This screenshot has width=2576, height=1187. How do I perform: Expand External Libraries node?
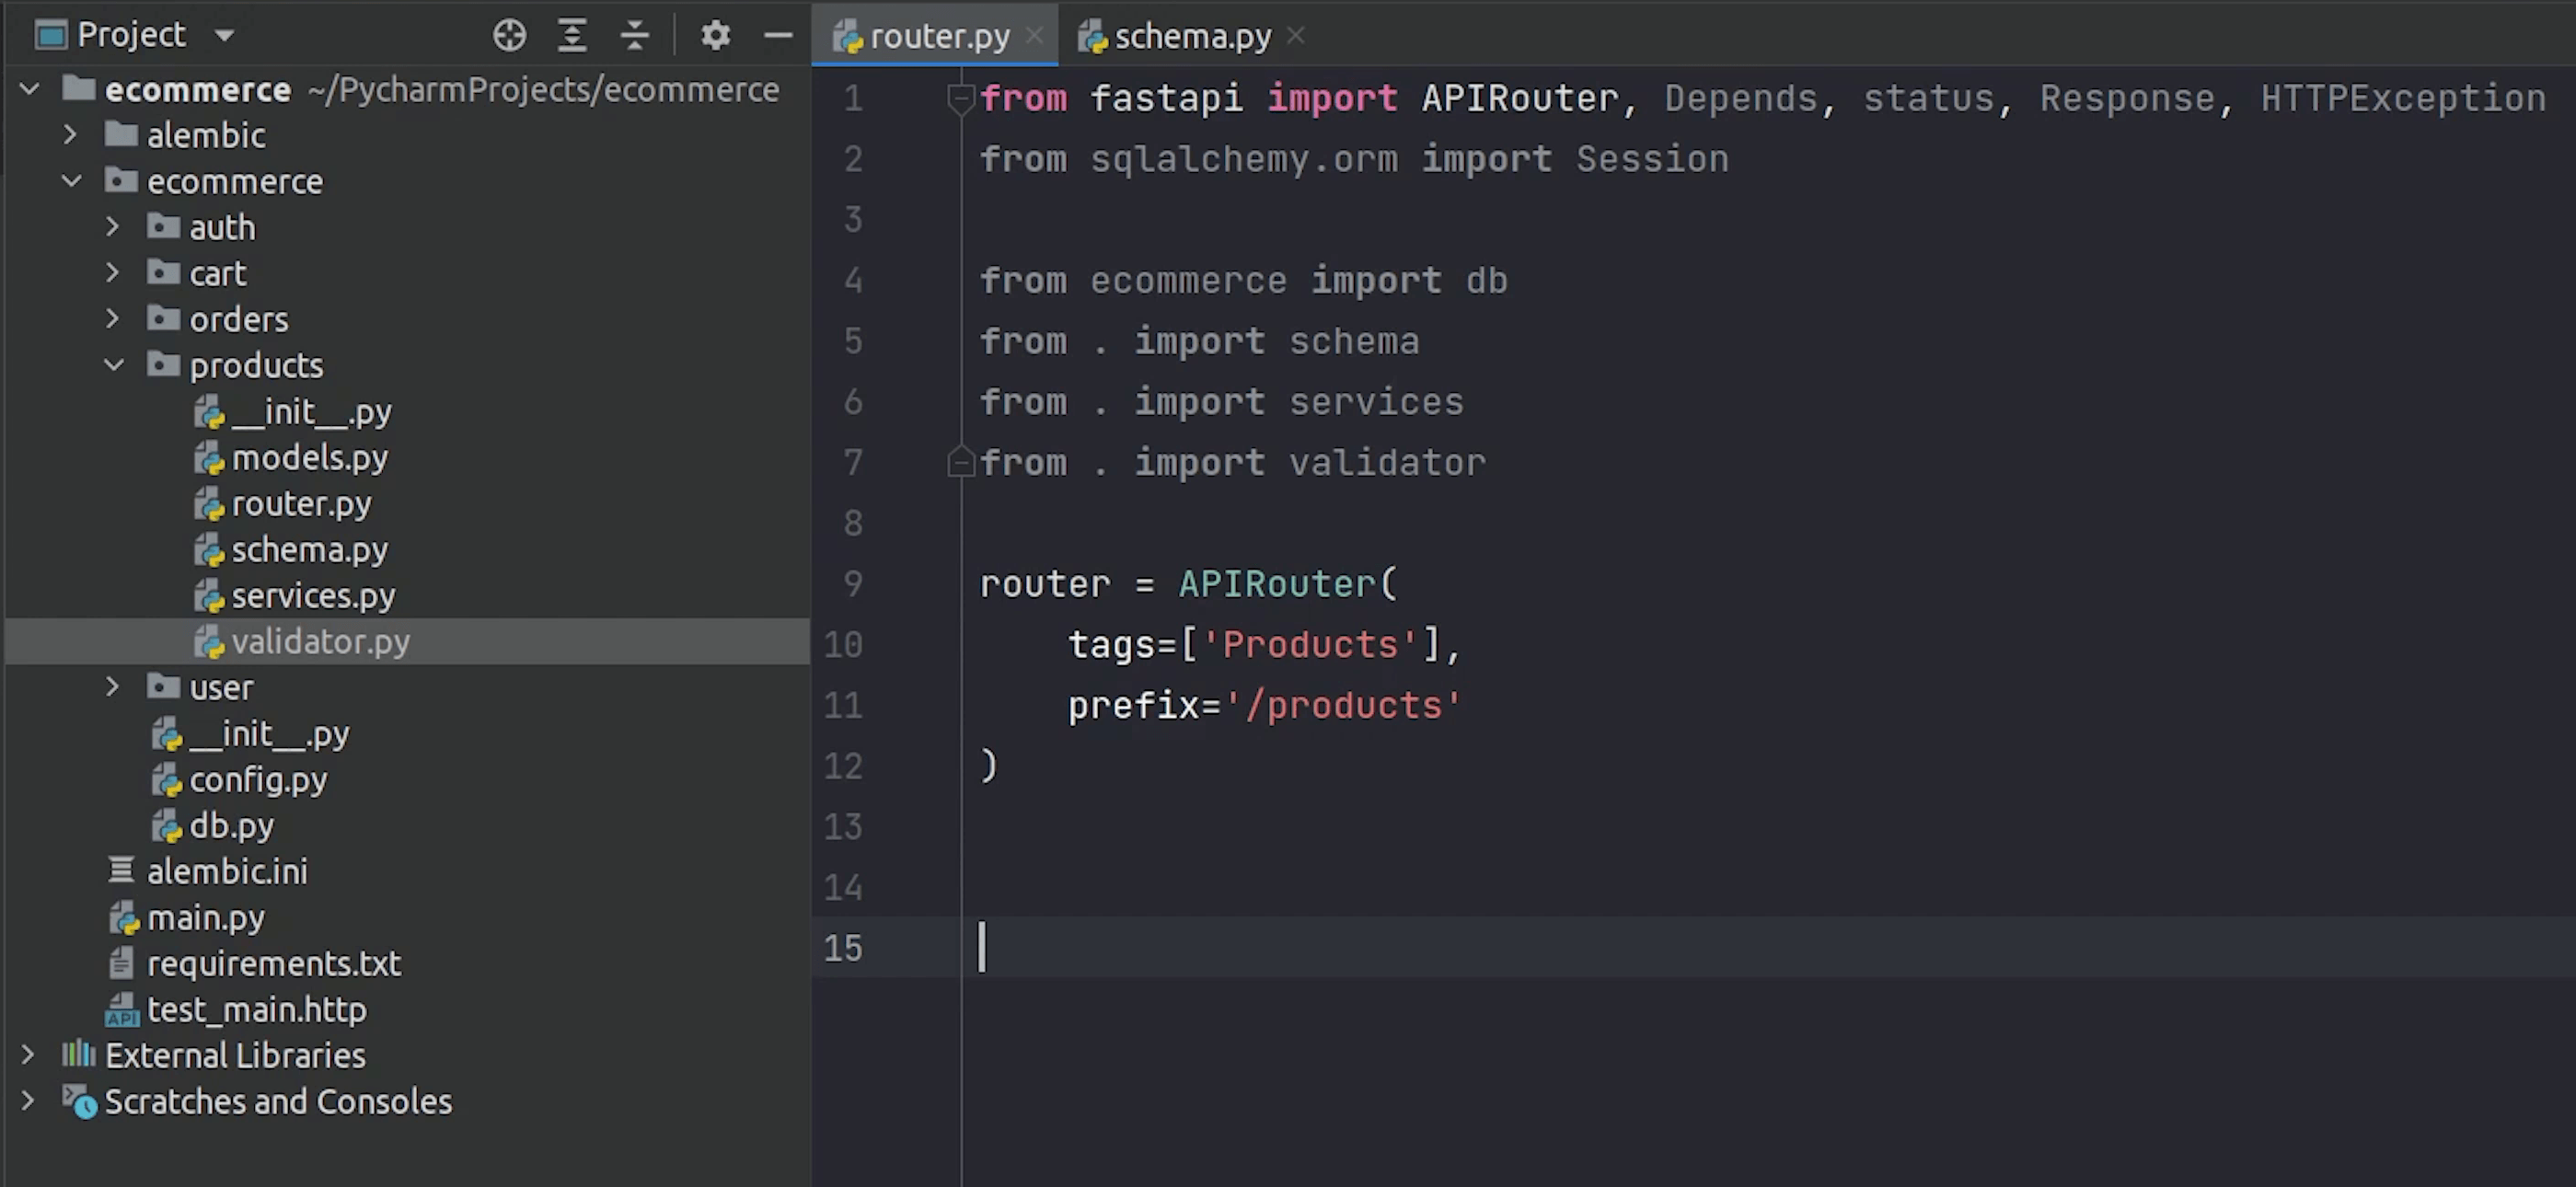click(x=28, y=1055)
